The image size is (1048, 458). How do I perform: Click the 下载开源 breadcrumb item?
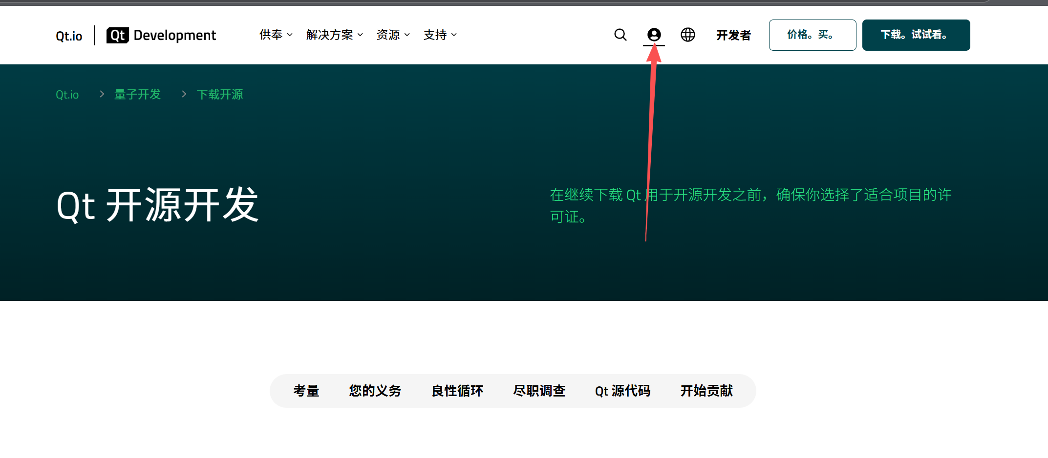click(220, 94)
